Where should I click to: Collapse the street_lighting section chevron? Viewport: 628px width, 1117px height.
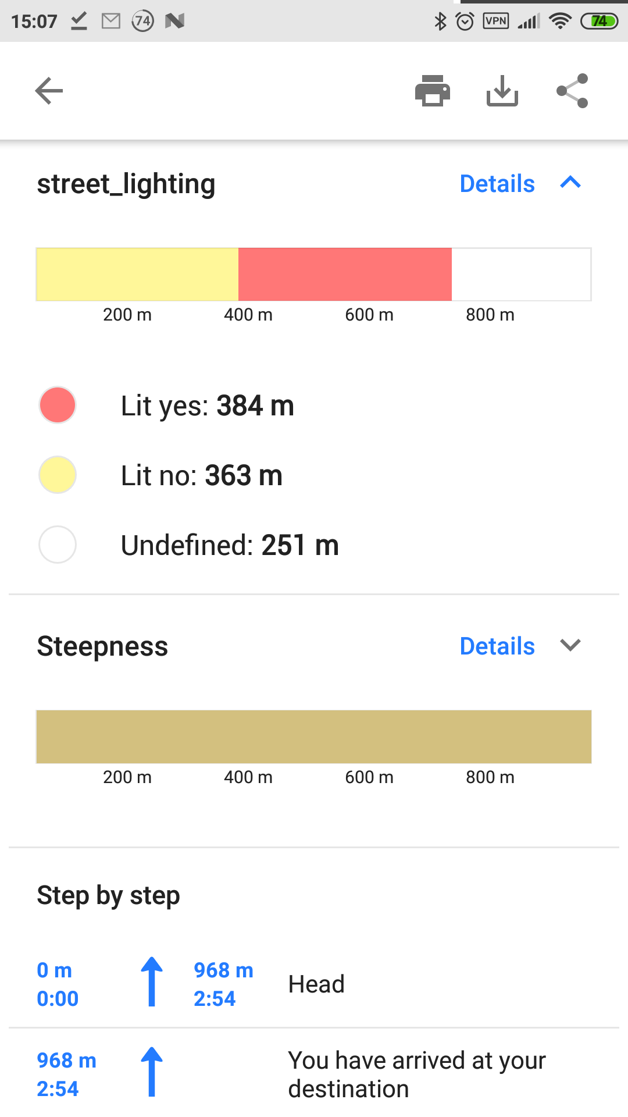pyautogui.click(x=570, y=183)
